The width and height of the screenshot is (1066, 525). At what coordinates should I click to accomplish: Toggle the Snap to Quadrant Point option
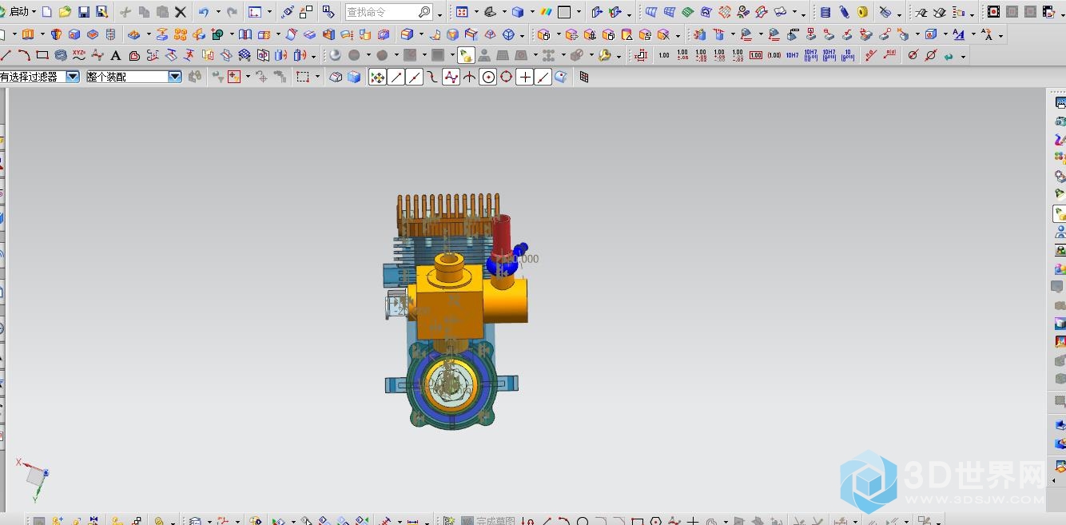[506, 77]
